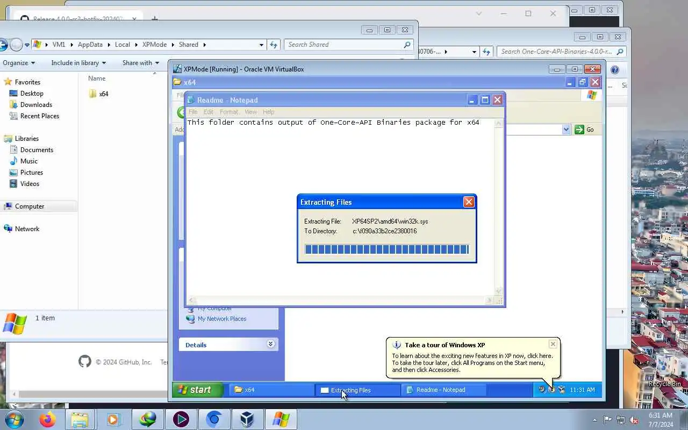The width and height of the screenshot is (688, 430).
Task: Click the extraction progress bar
Action: (386, 249)
